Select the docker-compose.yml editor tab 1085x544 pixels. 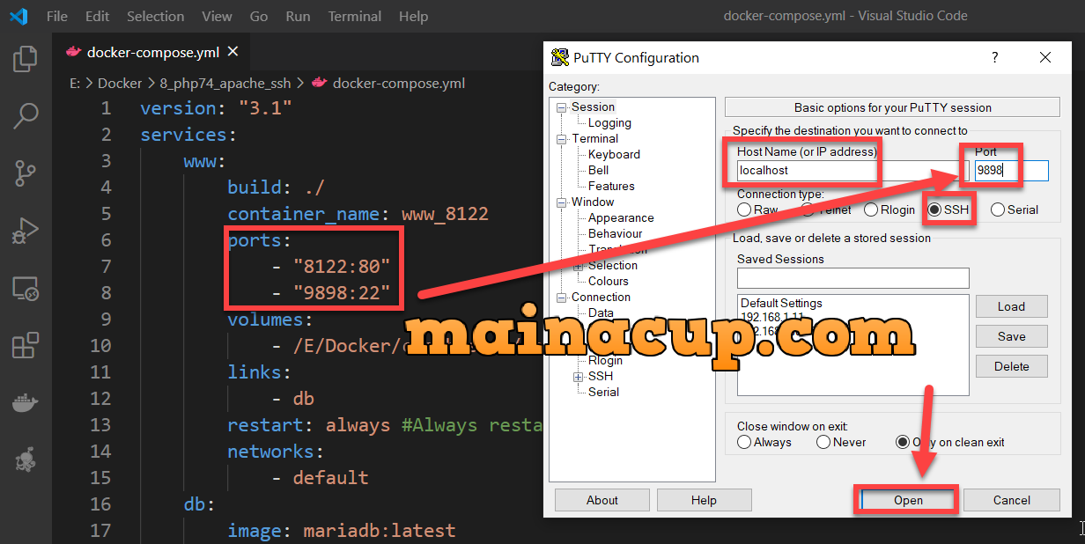point(152,52)
